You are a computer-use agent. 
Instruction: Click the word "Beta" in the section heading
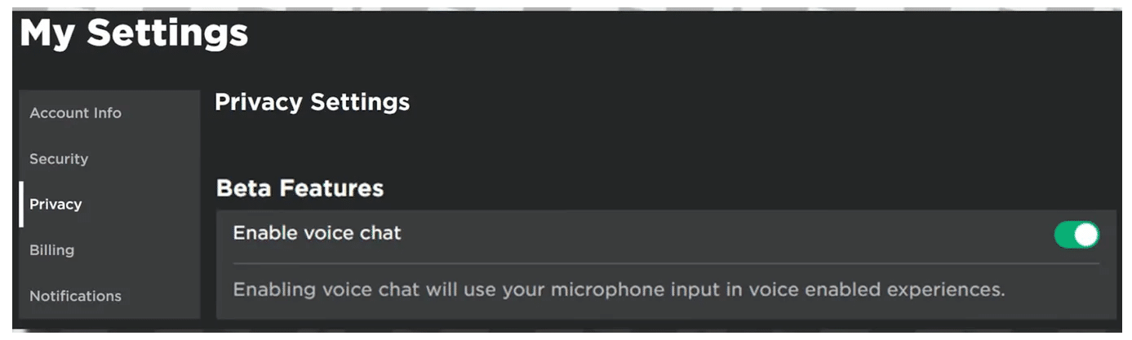pyautogui.click(x=244, y=188)
